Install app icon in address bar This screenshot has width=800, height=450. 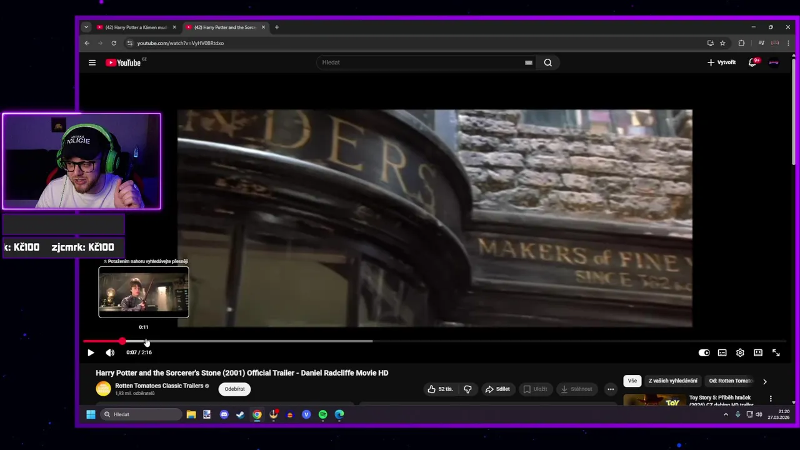pos(710,43)
